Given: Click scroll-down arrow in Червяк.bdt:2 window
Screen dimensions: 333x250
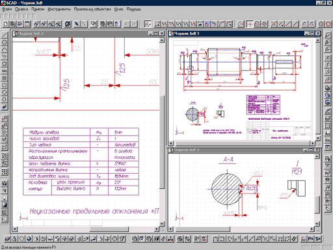Looking at the screenshot, I should pos(162,223).
